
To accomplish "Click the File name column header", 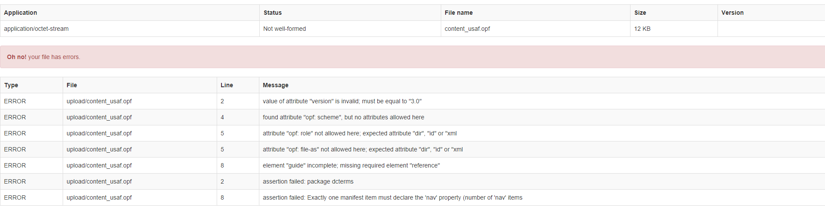I will tap(458, 13).
